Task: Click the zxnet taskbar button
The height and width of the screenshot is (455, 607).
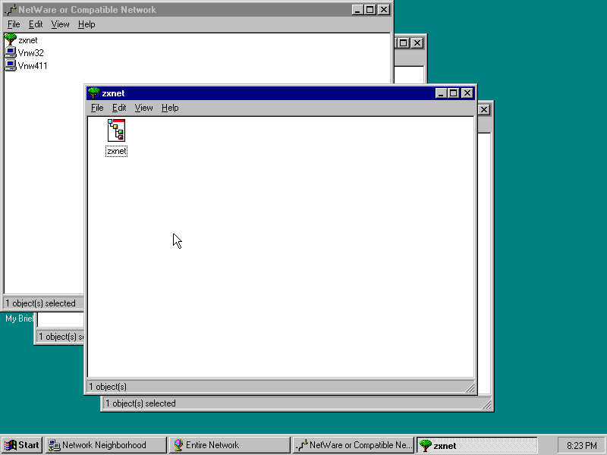Action: (x=477, y=445)
